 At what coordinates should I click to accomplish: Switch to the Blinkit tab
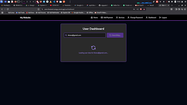pos(18,5)
